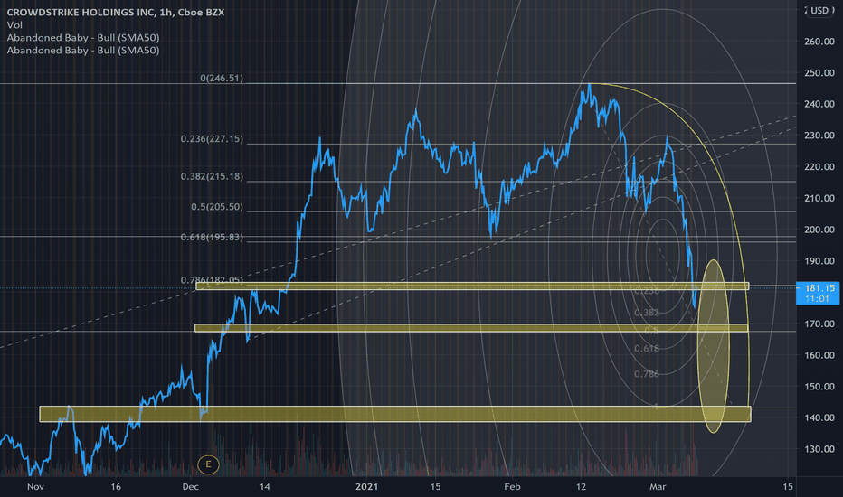Click the 0.618(195.83) retracement label
843x497 pixels.
click(212, 238)
